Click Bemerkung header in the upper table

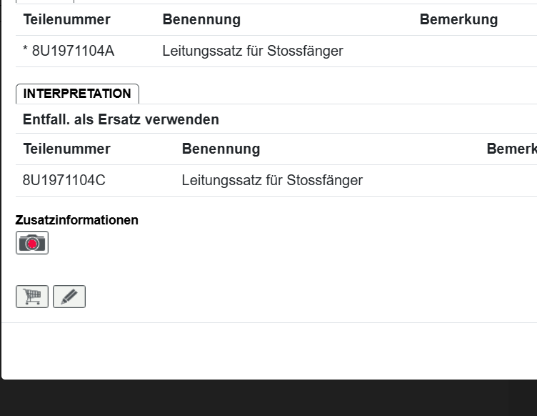tap(458, 19)
